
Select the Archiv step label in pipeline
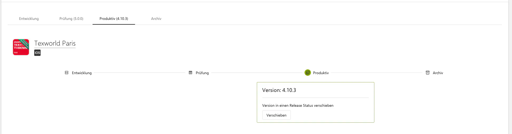click(438, 73)
